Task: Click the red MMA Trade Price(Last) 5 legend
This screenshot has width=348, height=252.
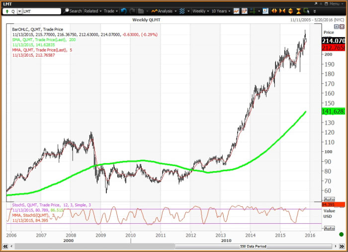Action: 42,50
